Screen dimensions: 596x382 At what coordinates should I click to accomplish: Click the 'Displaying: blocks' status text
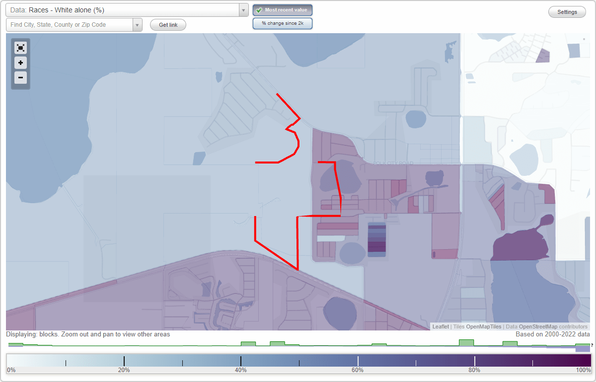88,334
